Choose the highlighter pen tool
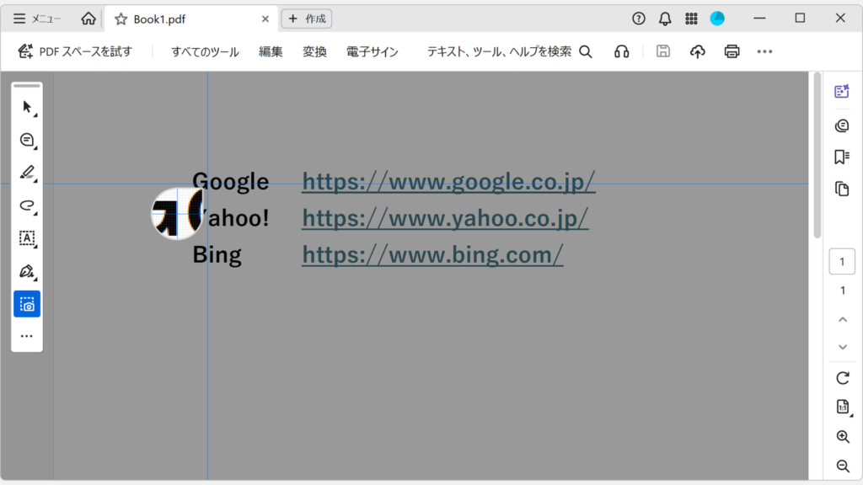863x485 pixels. point(27,173)
